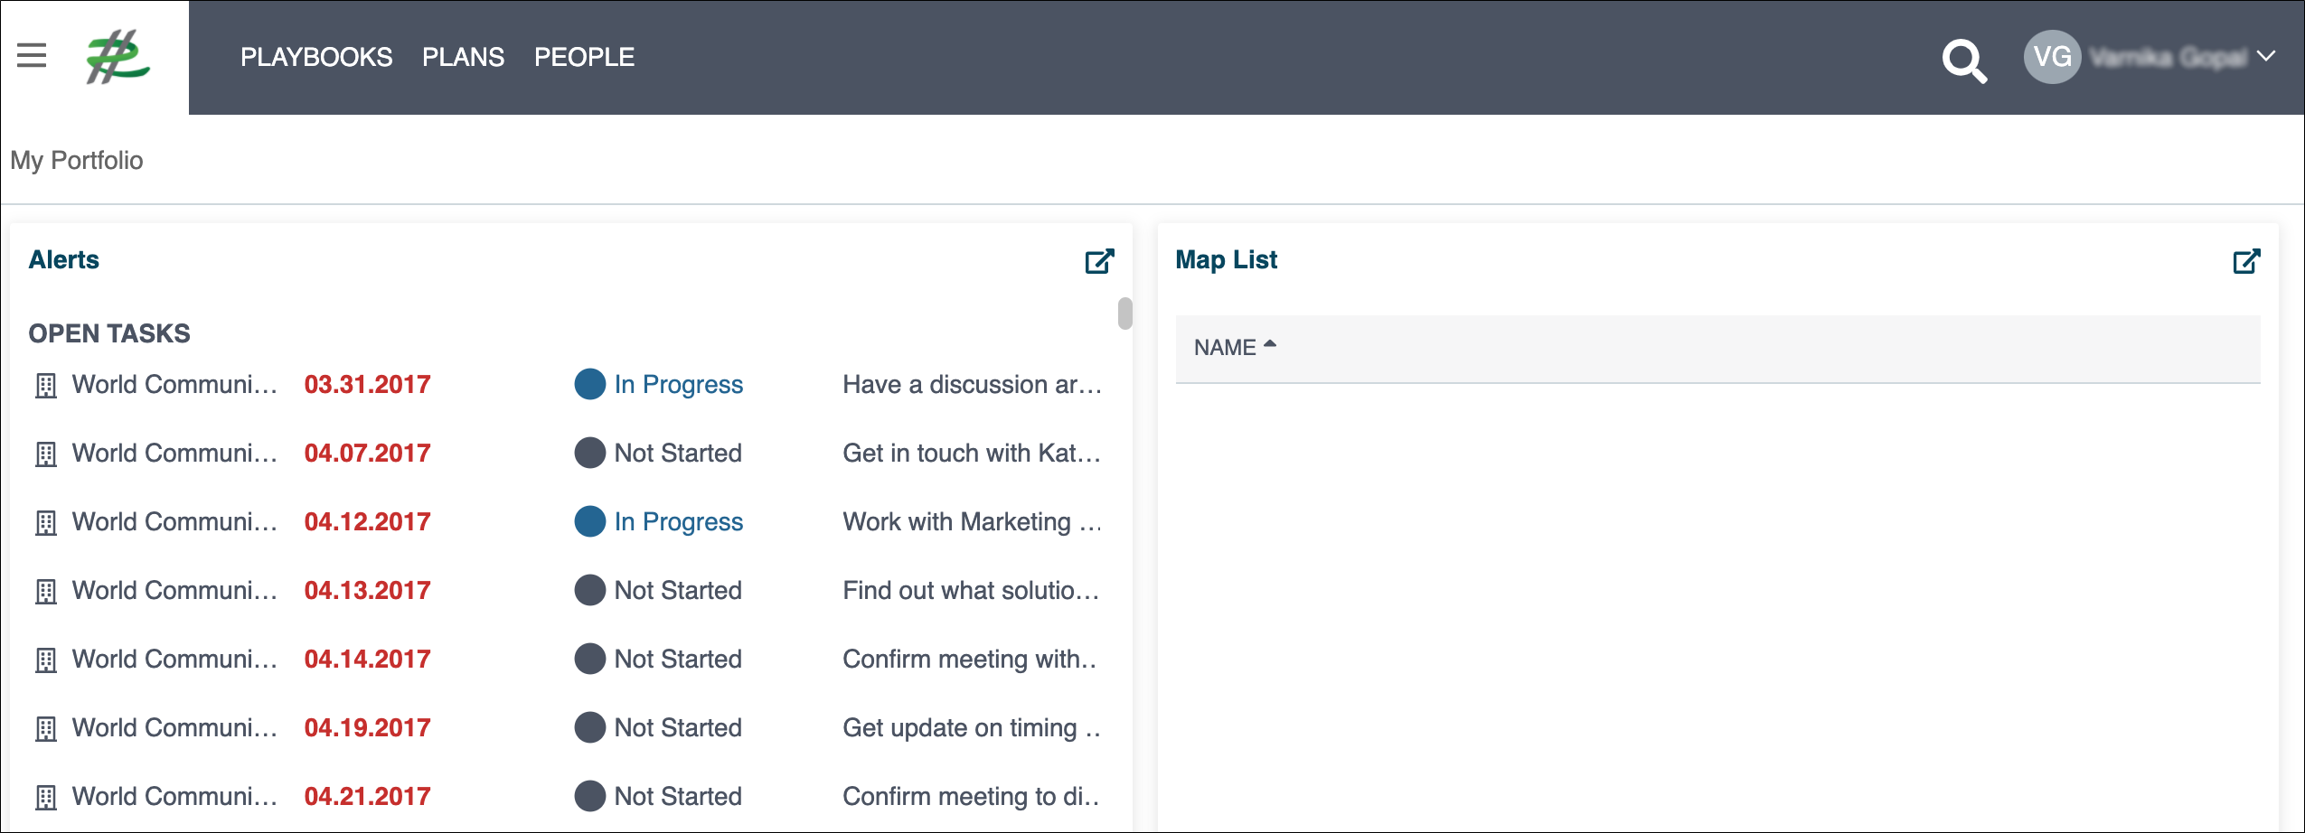The height and width of the screenshot is (833, 2305).
Task: Click the VG user avatar
Action: 2051,57
